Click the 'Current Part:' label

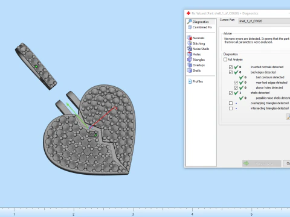click(x=227, y=20)
